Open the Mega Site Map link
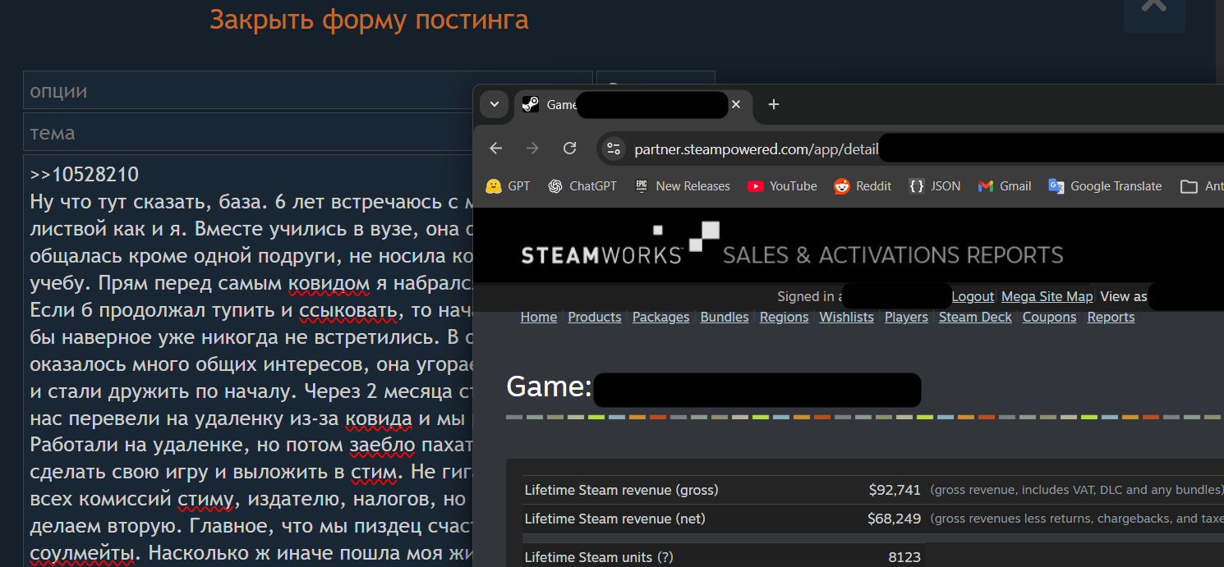 1047,296
